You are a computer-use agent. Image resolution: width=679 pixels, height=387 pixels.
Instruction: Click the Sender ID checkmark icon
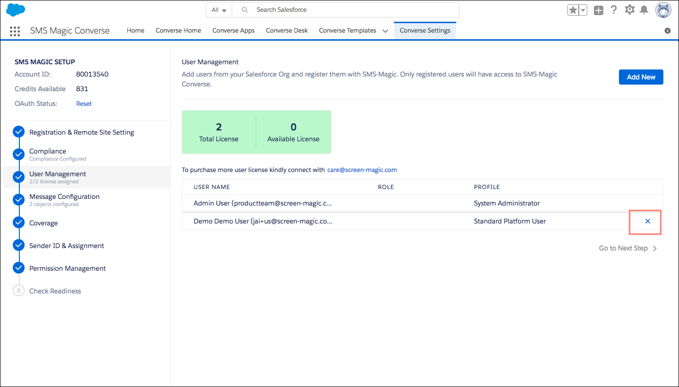point(19,245)
